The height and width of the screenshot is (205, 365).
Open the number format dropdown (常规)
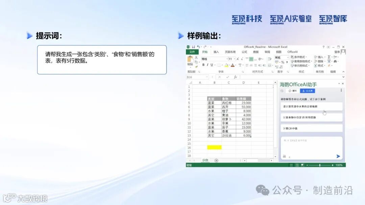click(288, 57)
